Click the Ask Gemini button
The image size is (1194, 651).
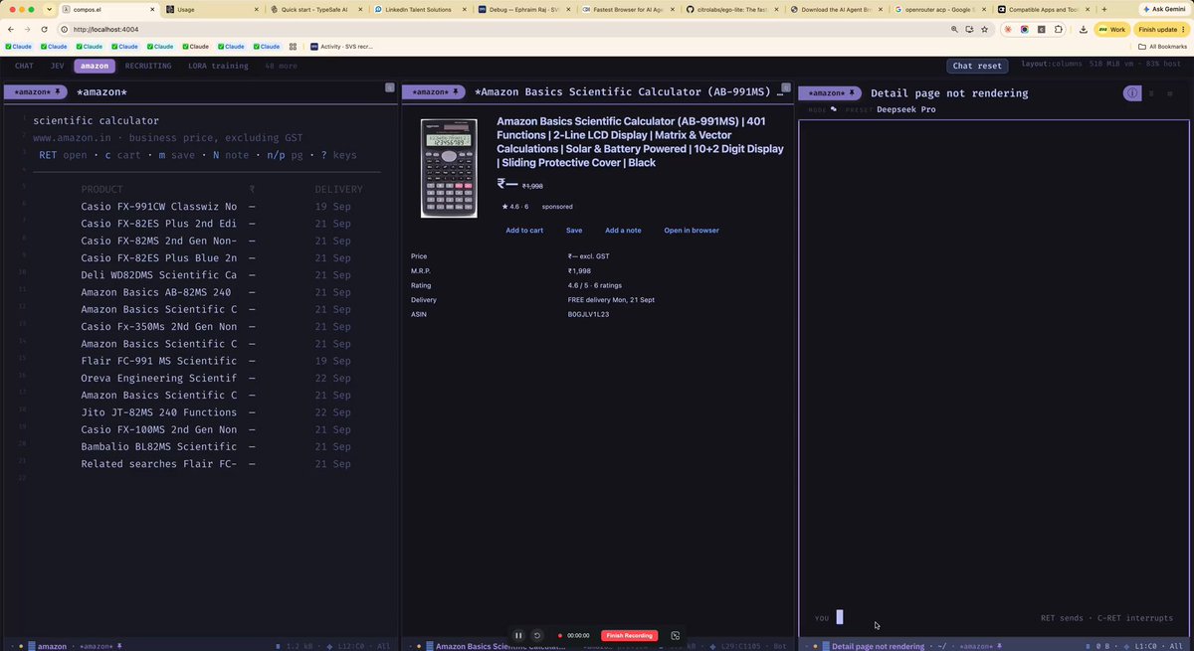[x=1165, y=9]
